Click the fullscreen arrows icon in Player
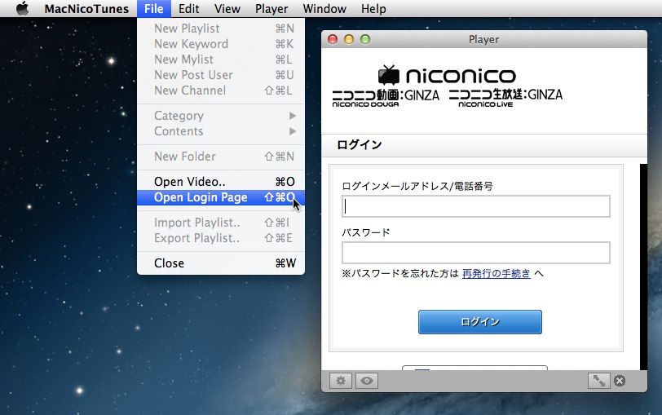Screen dimensions: 662x415 tap(598, 381)
